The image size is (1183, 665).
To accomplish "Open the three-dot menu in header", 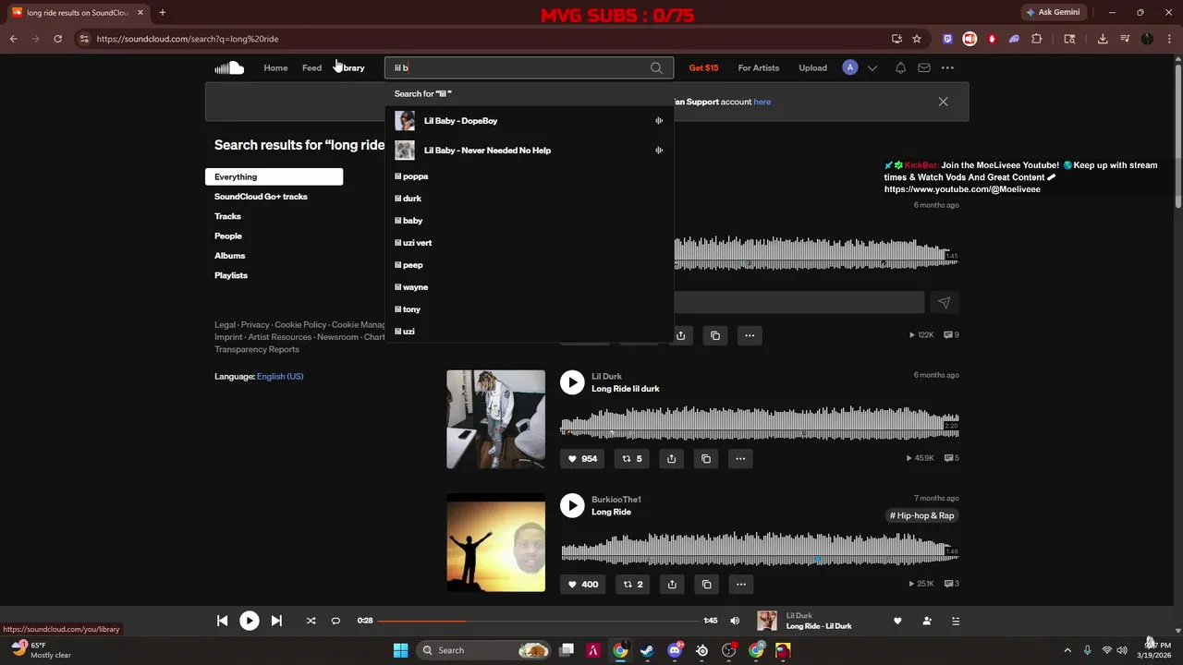I will 947,67.
